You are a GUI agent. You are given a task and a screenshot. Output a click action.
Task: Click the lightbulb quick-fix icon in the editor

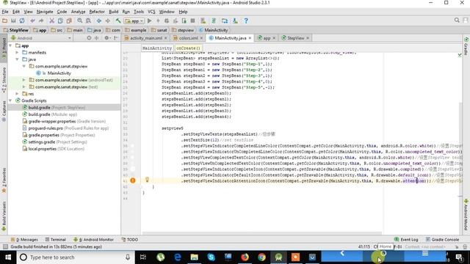tap(147, 180)
